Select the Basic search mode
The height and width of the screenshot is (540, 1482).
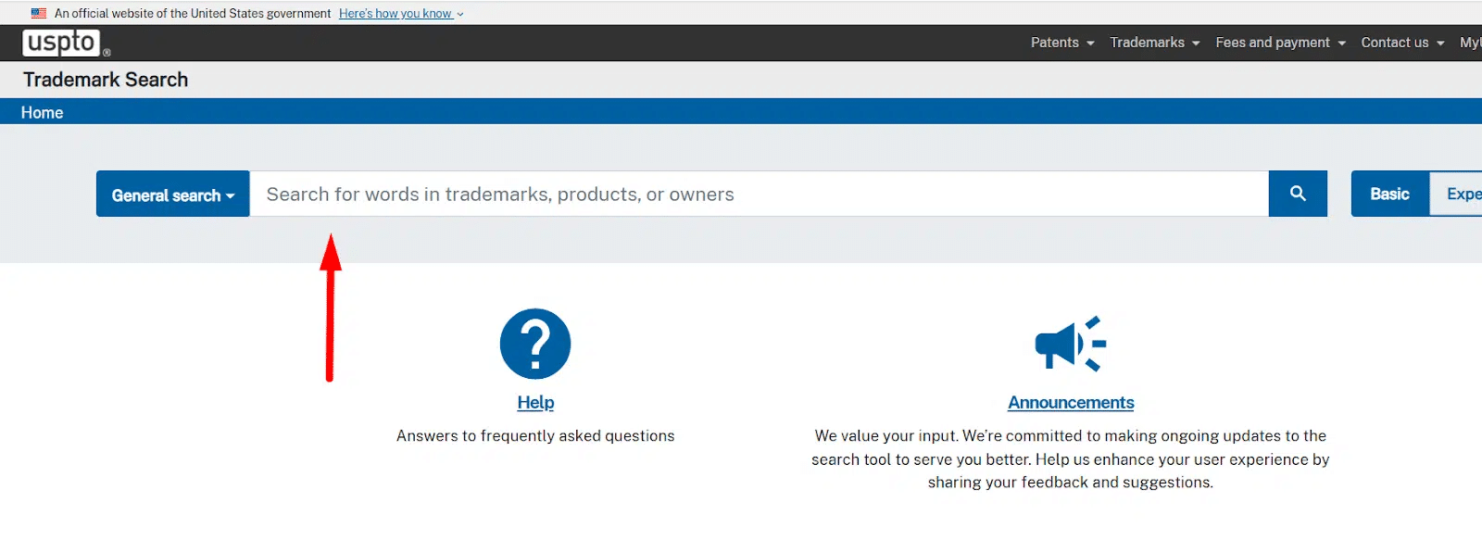pyautogui.click(x=1389, y=194)
